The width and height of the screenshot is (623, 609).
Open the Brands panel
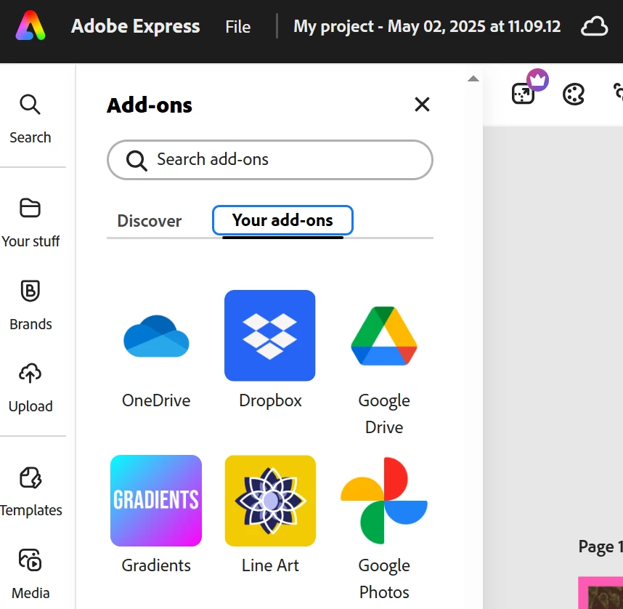pos(30,305)
